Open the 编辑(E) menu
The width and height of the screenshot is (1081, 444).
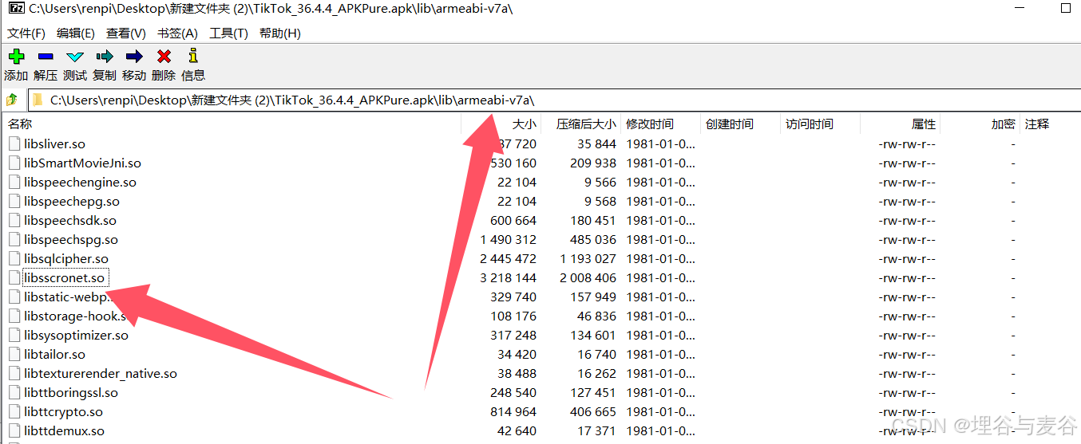point(76,33)
